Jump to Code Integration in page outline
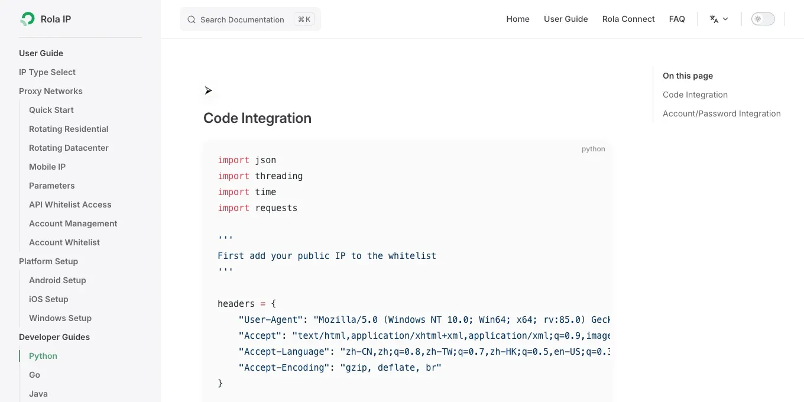Image resolution: width=804 pixels, height=402 pixels. [x=695, y=95]
